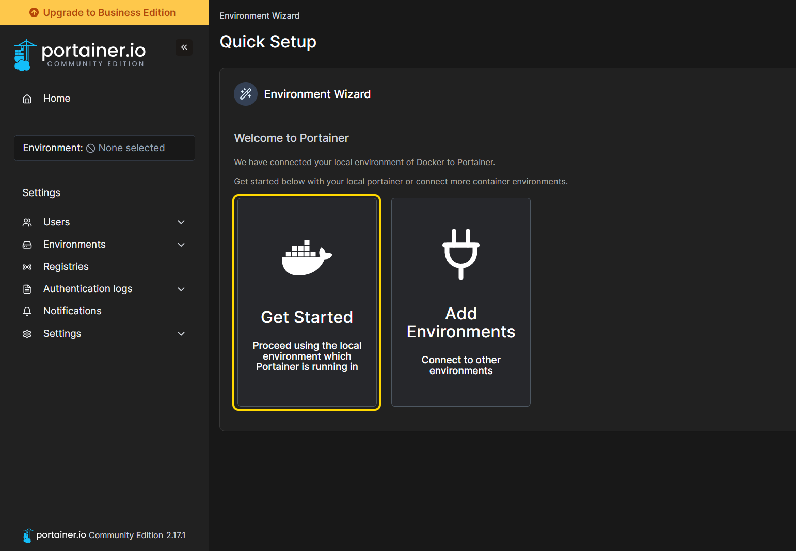Viewport: 796px width, 551px height.
Task: Open the Registries menu item
Action: 104,267
